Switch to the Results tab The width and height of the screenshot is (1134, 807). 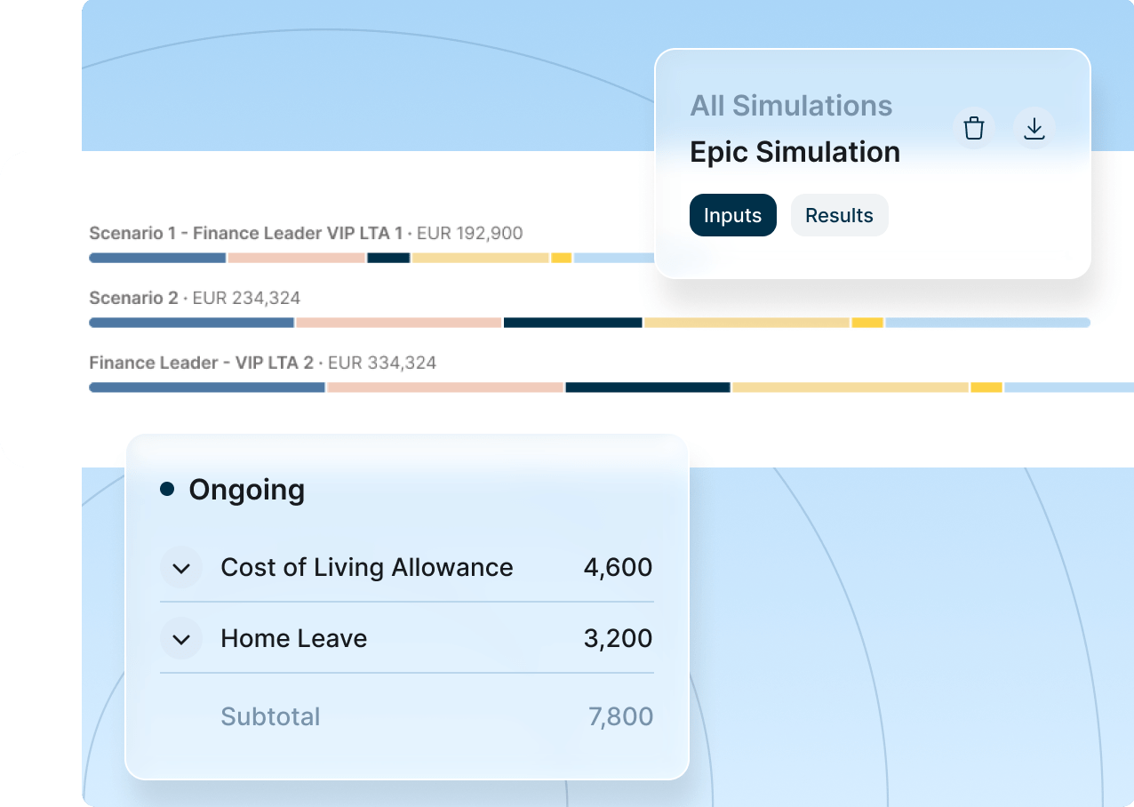pos(839,215)
